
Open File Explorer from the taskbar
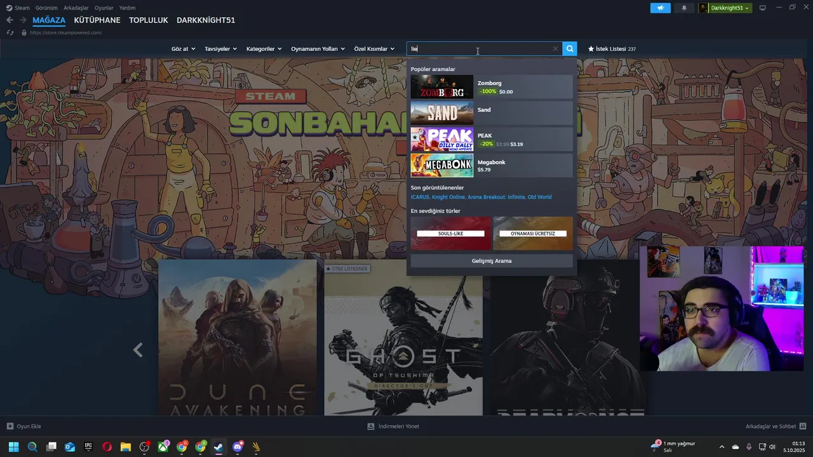pos(126,447)
